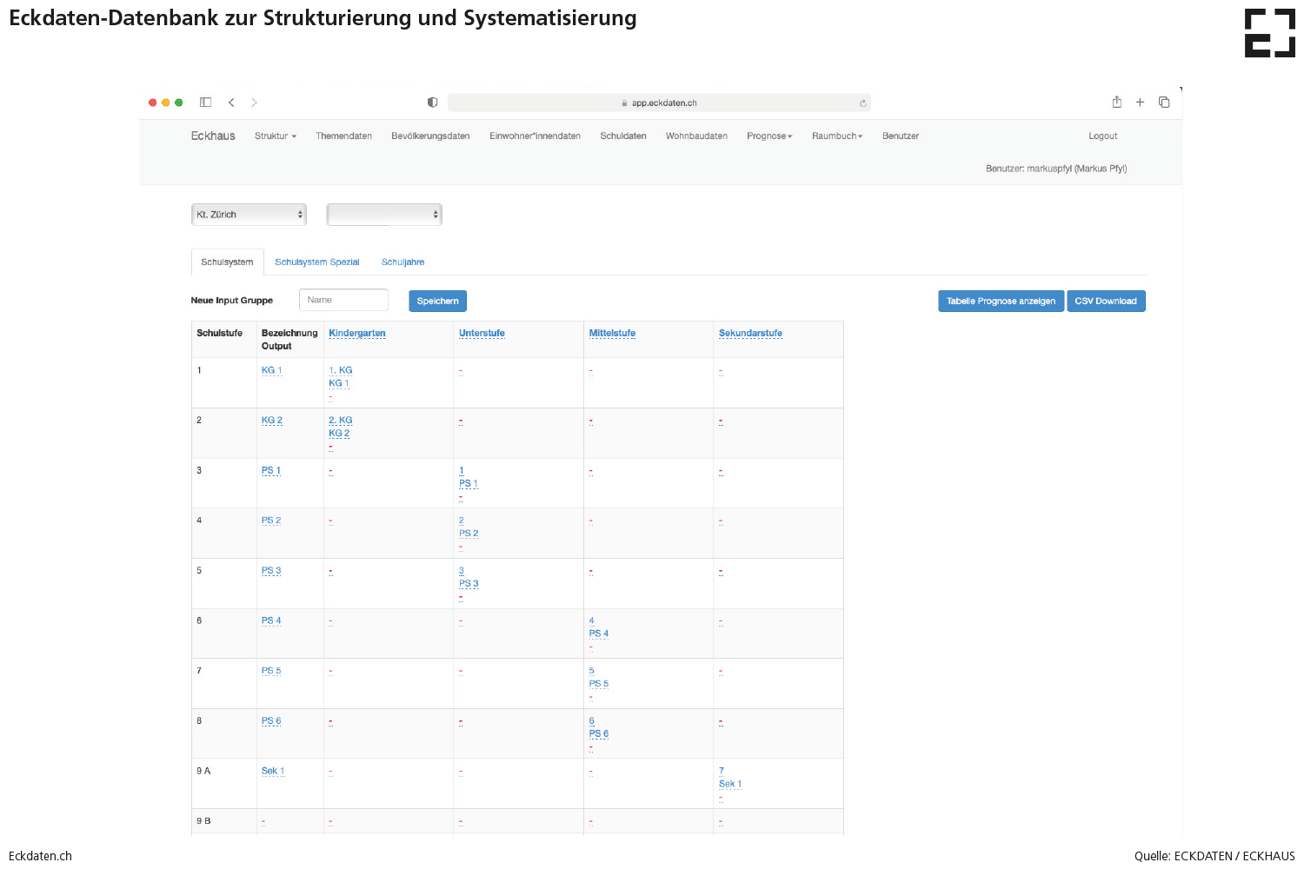Click the Kindergarten column header link
The image size is (1304, 869).
[356, 334]
